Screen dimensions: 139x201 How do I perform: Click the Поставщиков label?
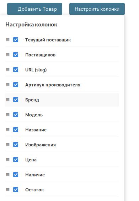[x=40, y=55]
